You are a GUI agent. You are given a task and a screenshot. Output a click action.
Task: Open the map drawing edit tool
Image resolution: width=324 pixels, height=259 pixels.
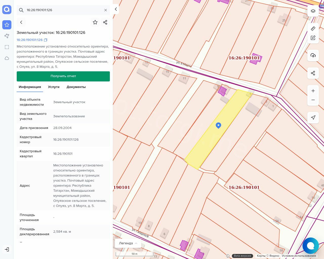313,38
